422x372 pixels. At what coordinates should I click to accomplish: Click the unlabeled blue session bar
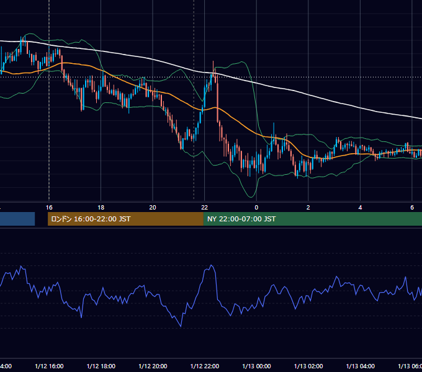pyautogui.click(x=17, y=219)
